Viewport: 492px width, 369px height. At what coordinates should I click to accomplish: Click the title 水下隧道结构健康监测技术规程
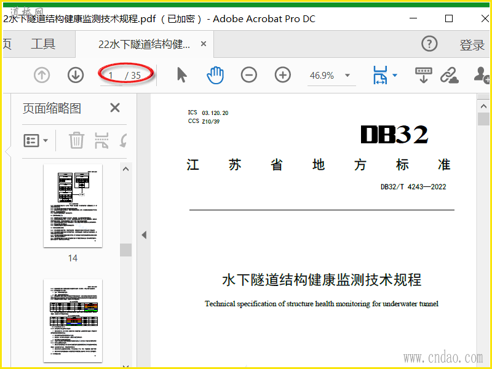tap(322, 280)
